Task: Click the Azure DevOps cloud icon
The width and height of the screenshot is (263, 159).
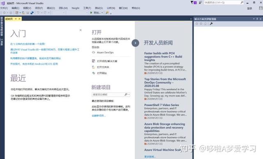Action: 93,52
